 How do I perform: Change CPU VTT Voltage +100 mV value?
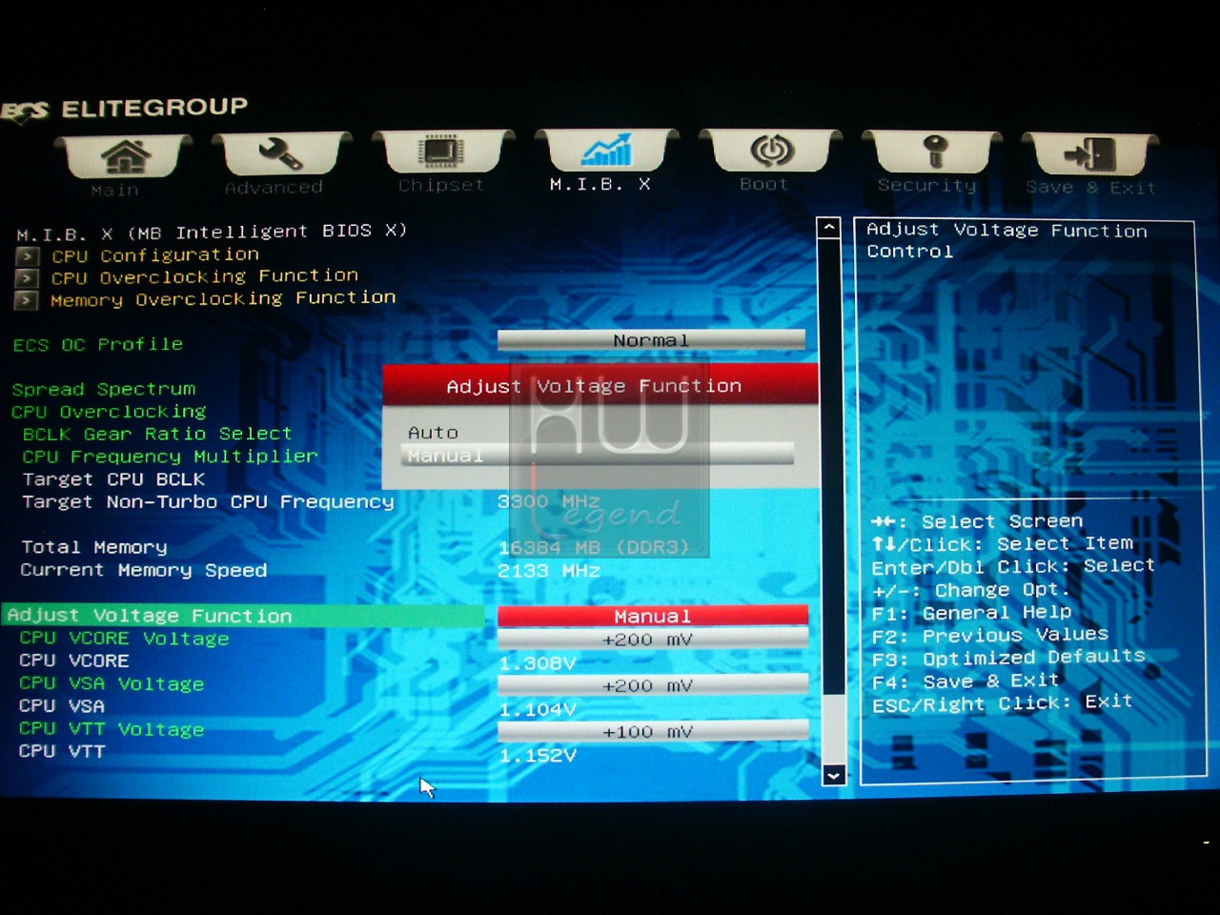tap(653, 731)
